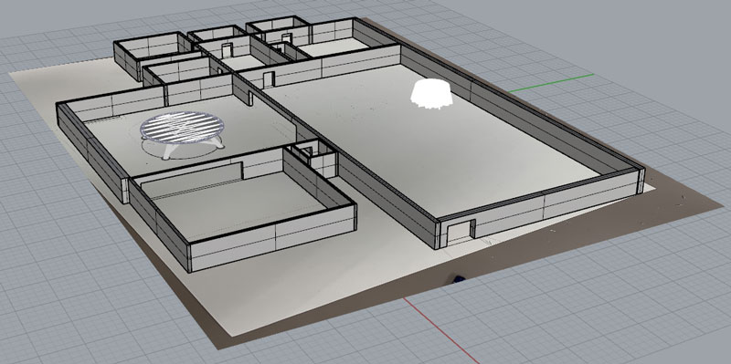Select the white cylinder in the large room
731x364 pixels.
coord(431,94)
